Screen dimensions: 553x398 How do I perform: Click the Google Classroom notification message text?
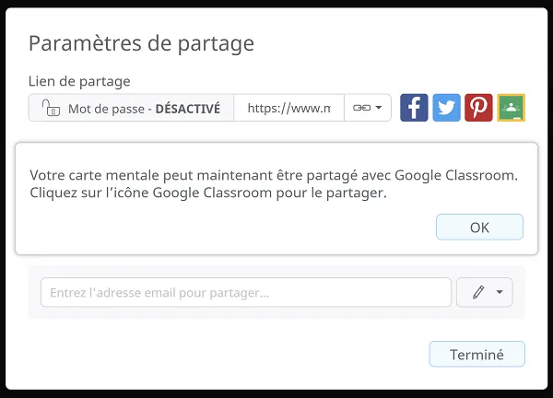(273, 174)
